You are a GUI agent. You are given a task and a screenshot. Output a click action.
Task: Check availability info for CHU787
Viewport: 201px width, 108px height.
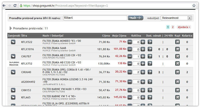point(150,56)
